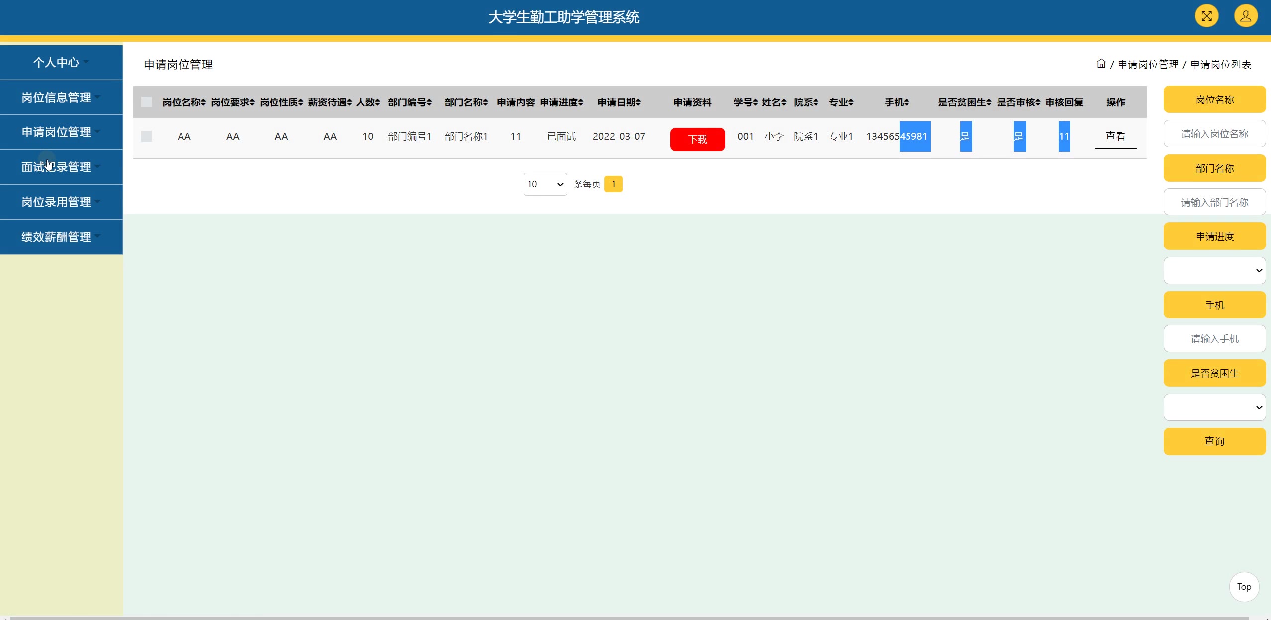Click the 部门编号1 cell
Screen dimensions: 1271x620
tap(410, 136)
